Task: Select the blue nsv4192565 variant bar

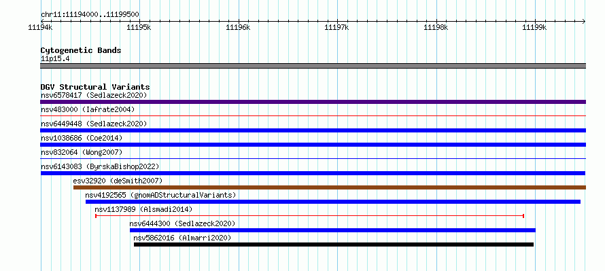Action: coord(333,202)
